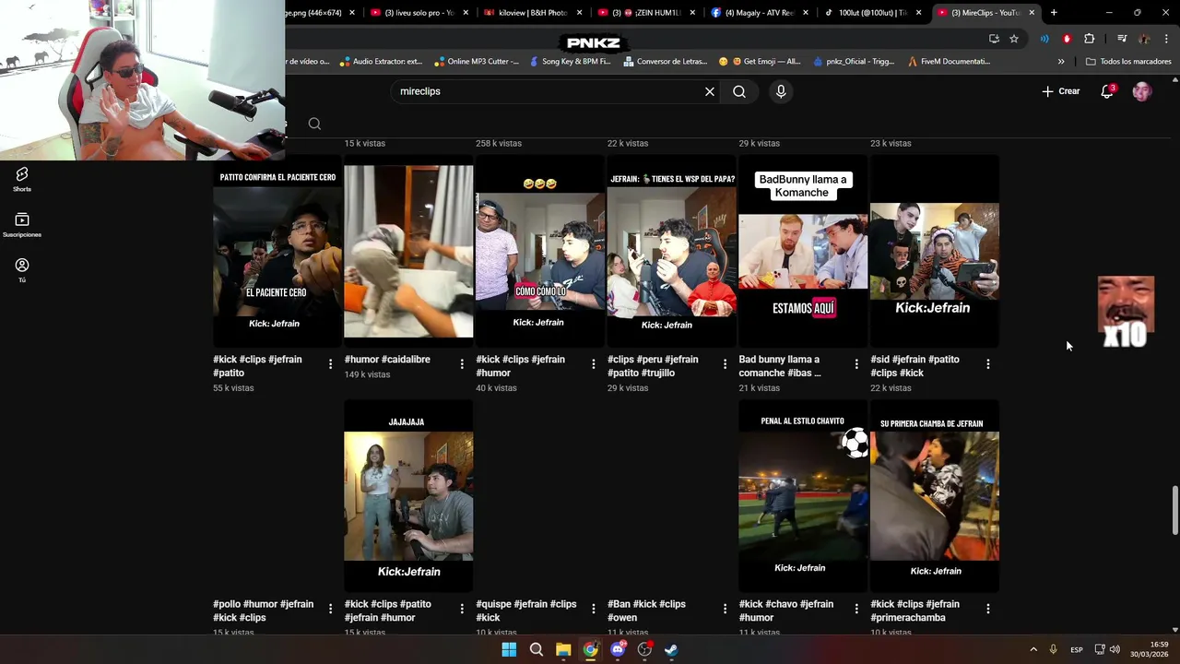Viewport: 1180px width, 664px height.
Task: Open Shorts in YouTube sidebar
Action: pos(22,179)
